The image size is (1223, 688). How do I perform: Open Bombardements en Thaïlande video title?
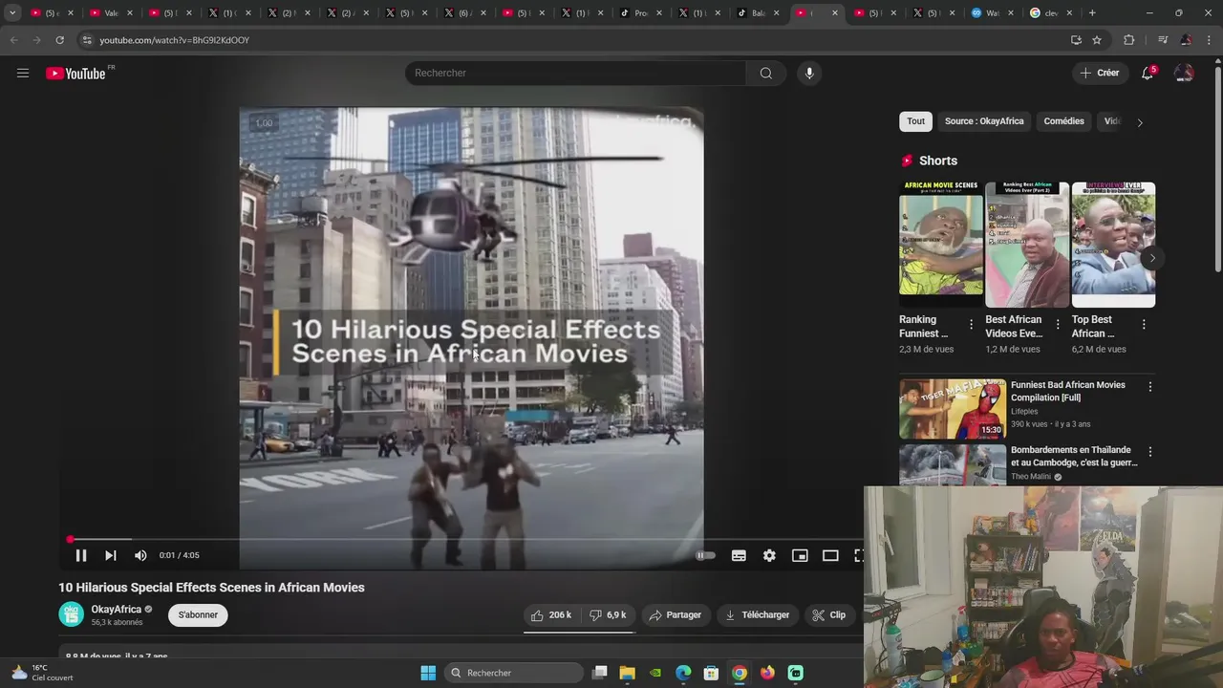point(1074,456)
